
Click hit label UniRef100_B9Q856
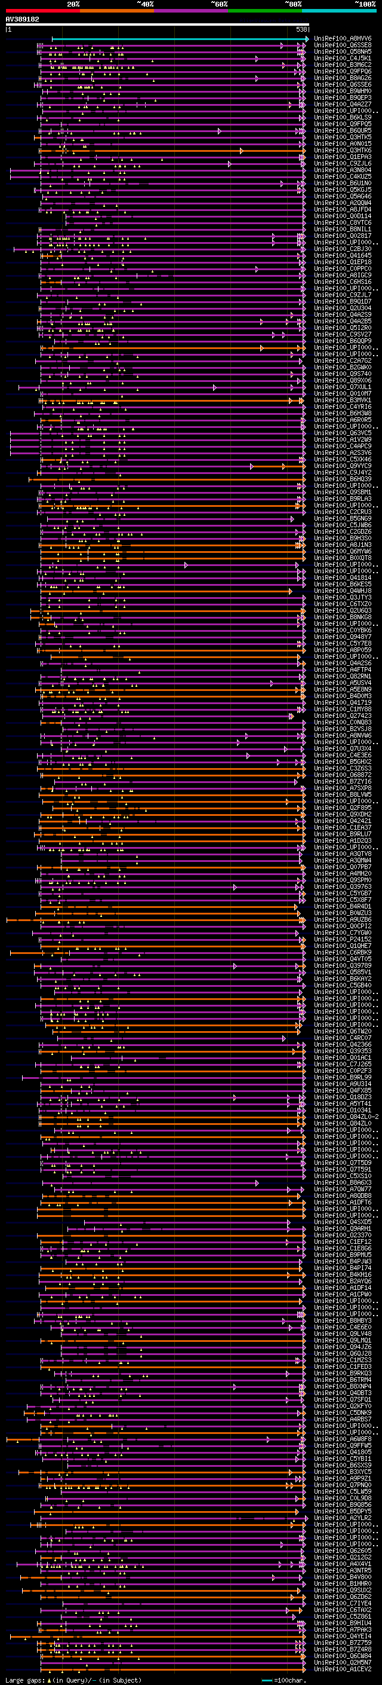point(343,1504)
